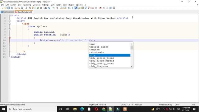Screen dimensions: 199x112
Task: Select 'this-' autocomplete suggestion
Action: click(x=110, y=55)
